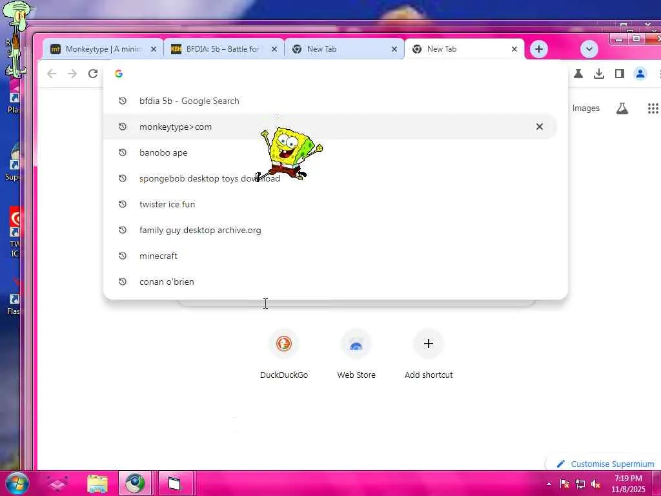Open the profile avatar icon
The width and height of the screenshot is (661, 496).
(640, 74)
